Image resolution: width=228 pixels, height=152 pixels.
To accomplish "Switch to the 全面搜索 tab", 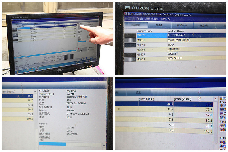I will 136,25.
